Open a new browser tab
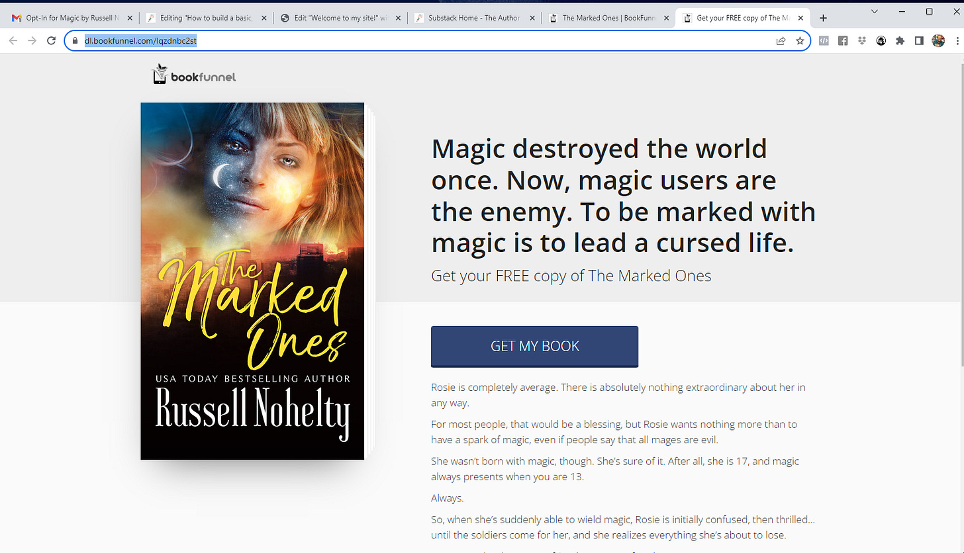This screenshot has height=553, width=964. pyautogui.click(x=824, y=19)
